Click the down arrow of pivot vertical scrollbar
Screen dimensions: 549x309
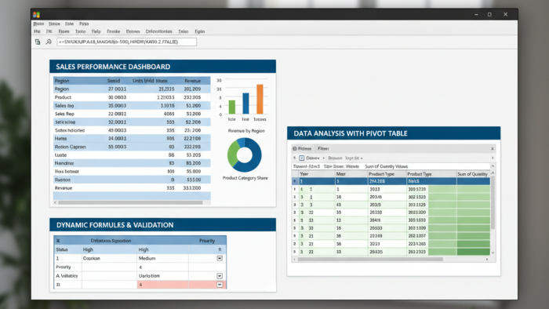pos(493,253)
